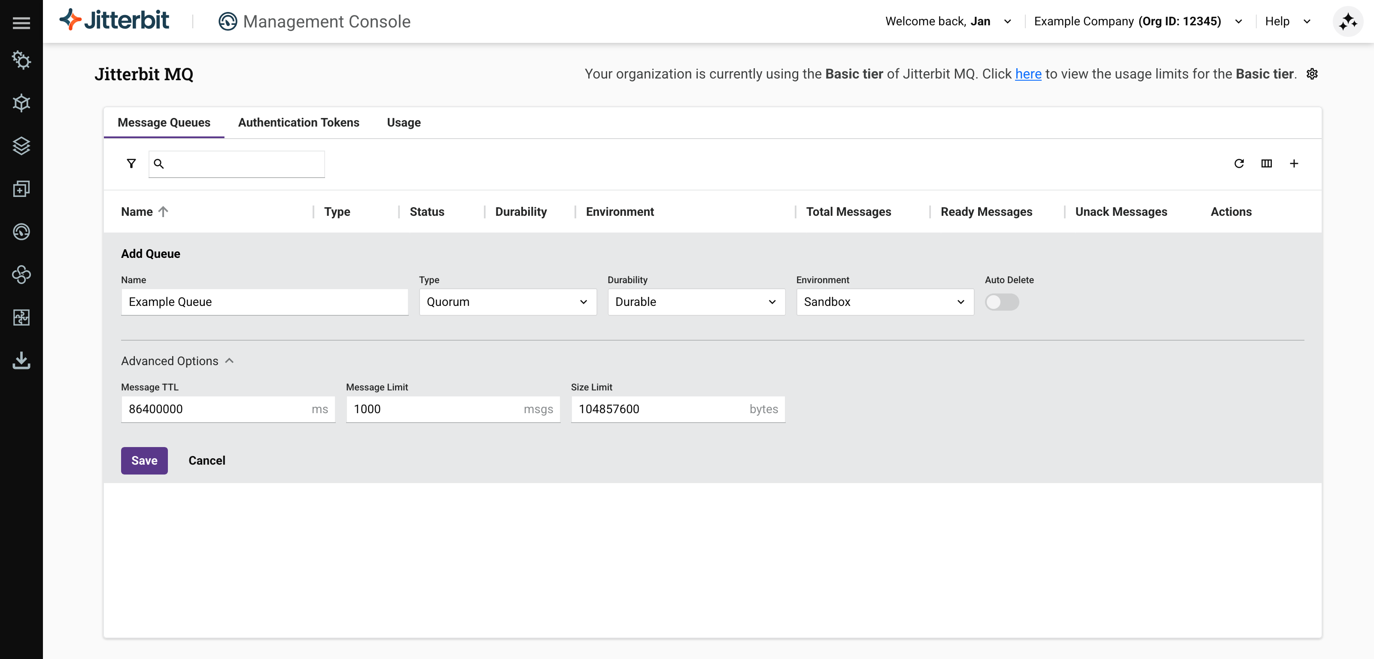1374x659 pixels.
Task: Open the Usage tab
Action: [x=403, y=123]
